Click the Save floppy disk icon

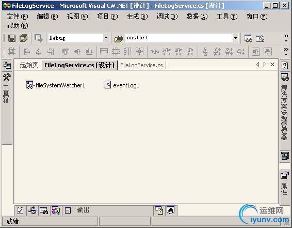(12, 38)
